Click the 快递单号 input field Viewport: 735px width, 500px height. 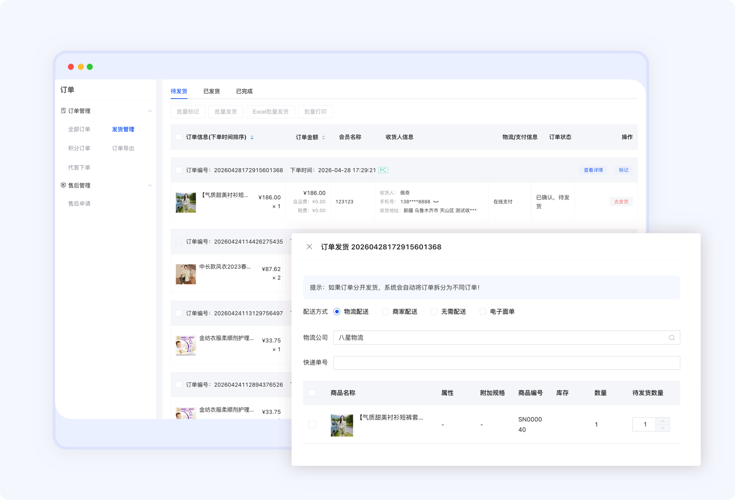tap(506, 363)
